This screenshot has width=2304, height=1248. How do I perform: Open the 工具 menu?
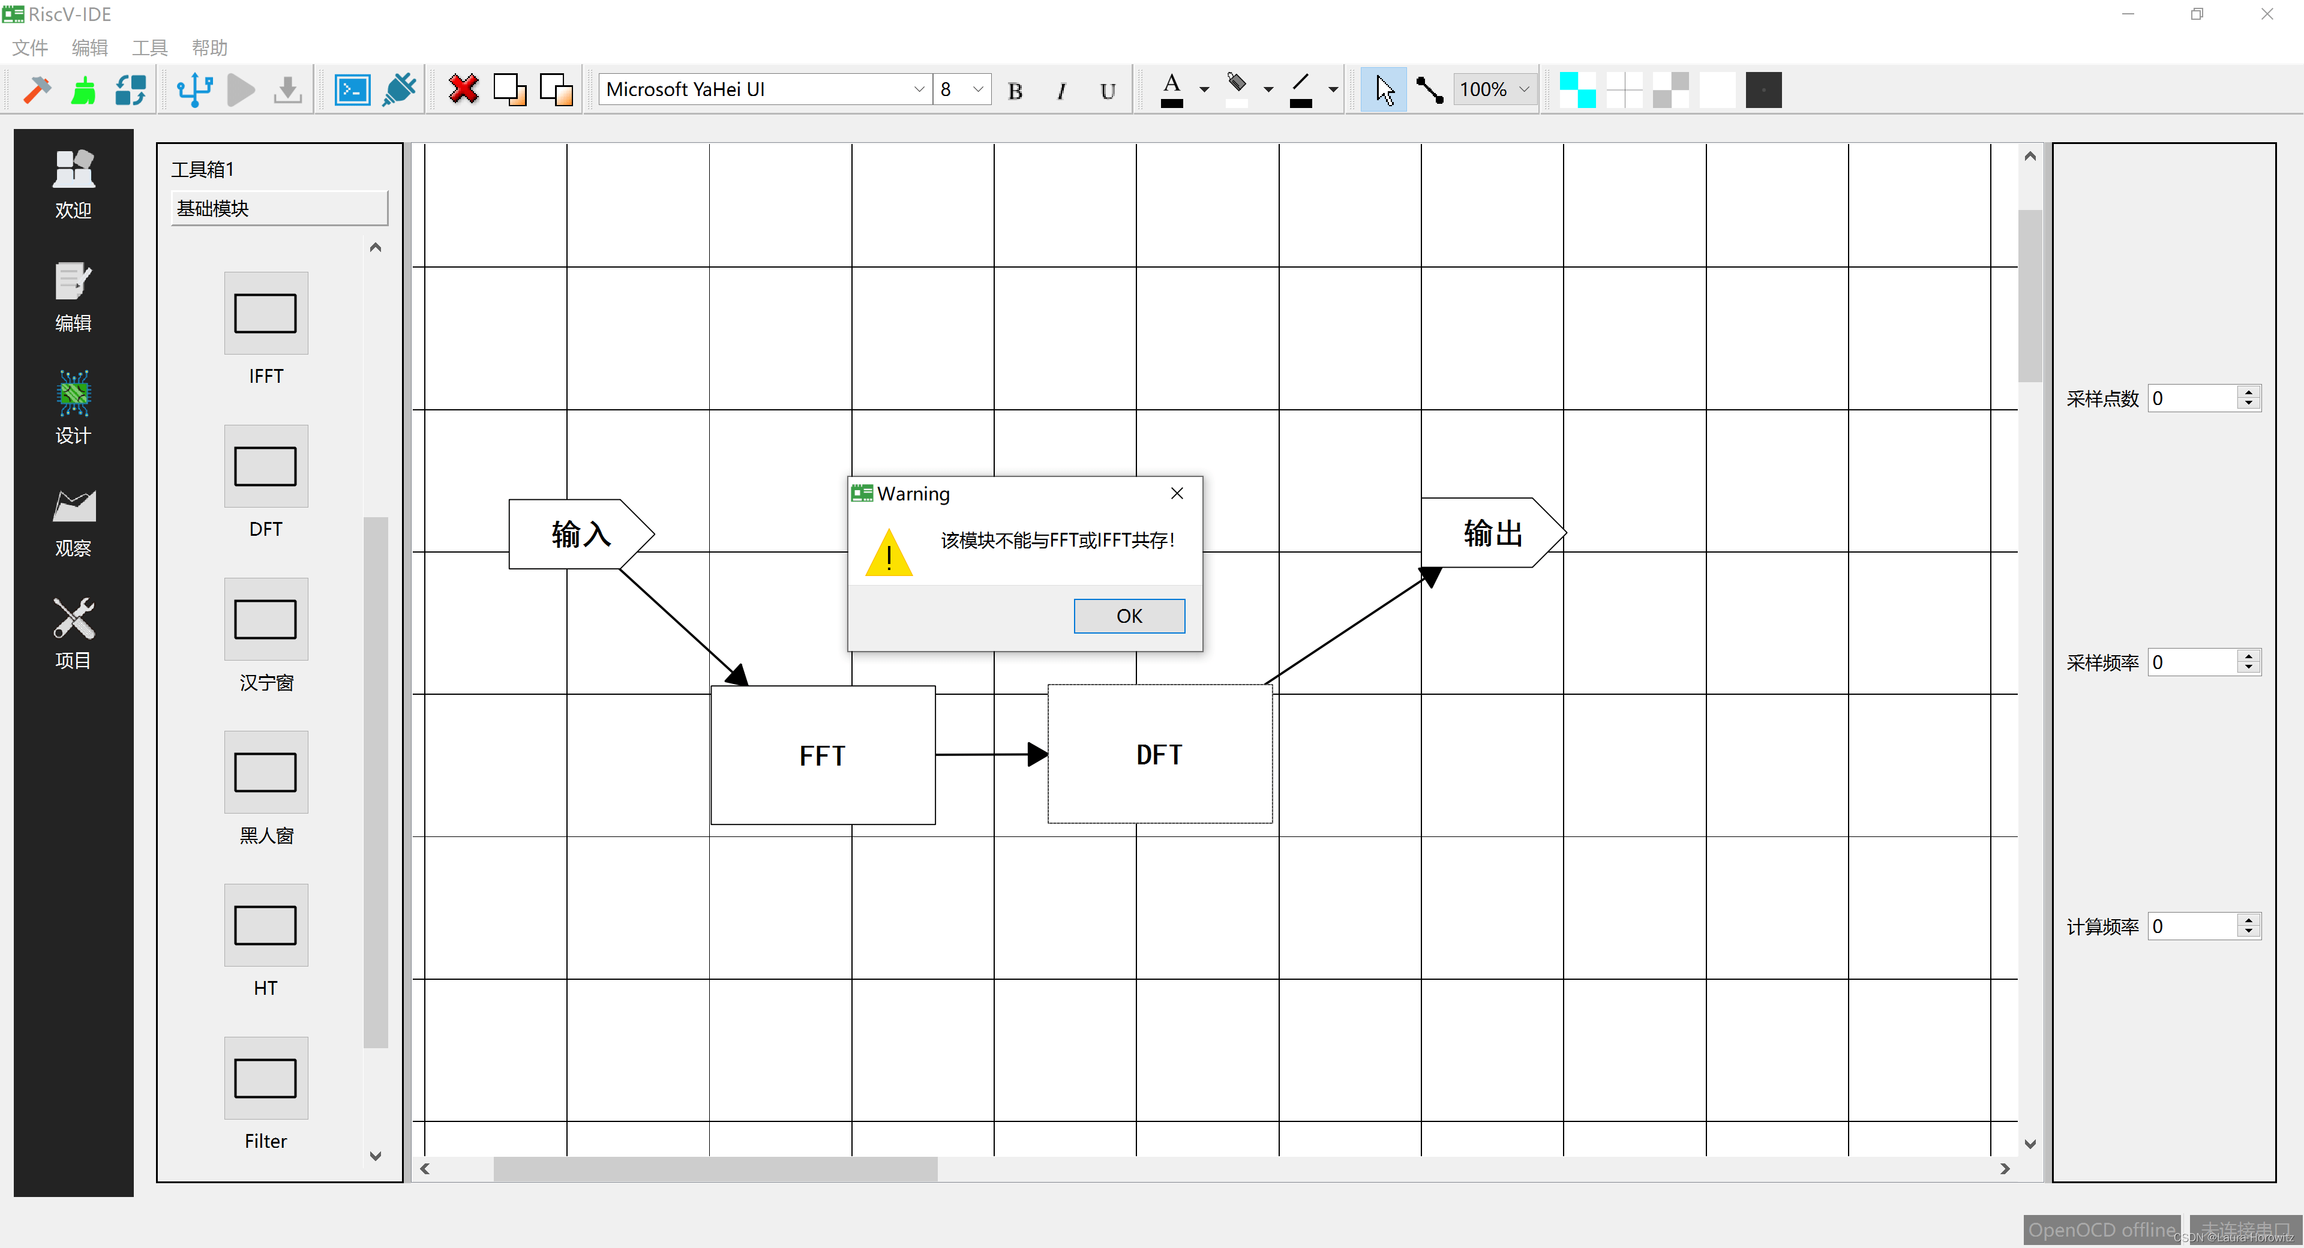click(x=149, y=47)
